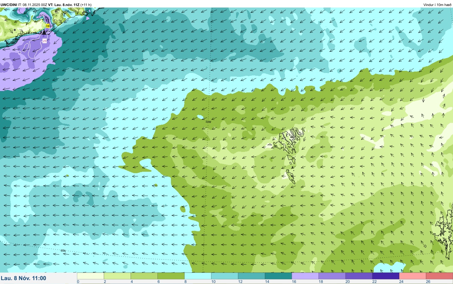Pick the green 4–6 legend swatch

click(144, 276)
